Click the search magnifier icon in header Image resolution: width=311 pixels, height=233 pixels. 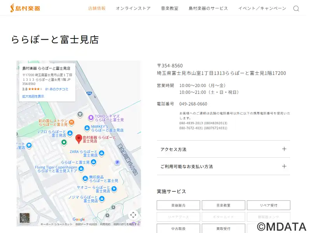[296, 9]
